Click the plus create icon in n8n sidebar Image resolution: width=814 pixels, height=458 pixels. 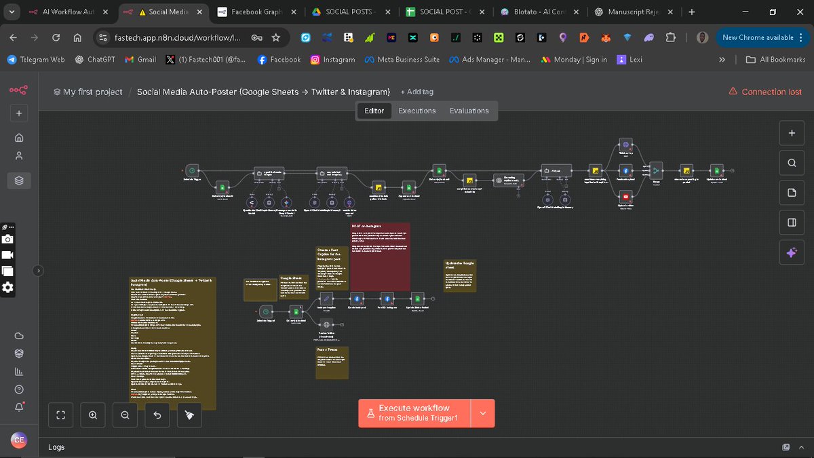tap(19, 114)
